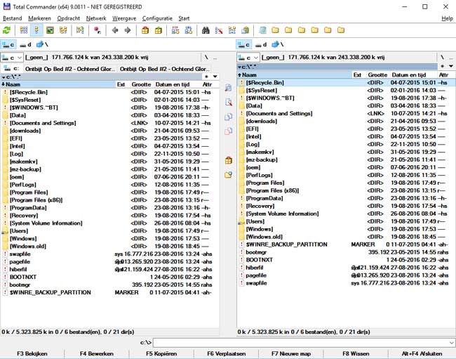Open the right panel drive dropdown
This screenshot has width=456, height=359.
pyautogui.click(x=248, y=58)
